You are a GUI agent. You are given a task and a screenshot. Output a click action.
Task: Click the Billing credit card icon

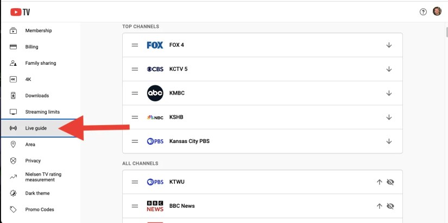tap(13, 47)
